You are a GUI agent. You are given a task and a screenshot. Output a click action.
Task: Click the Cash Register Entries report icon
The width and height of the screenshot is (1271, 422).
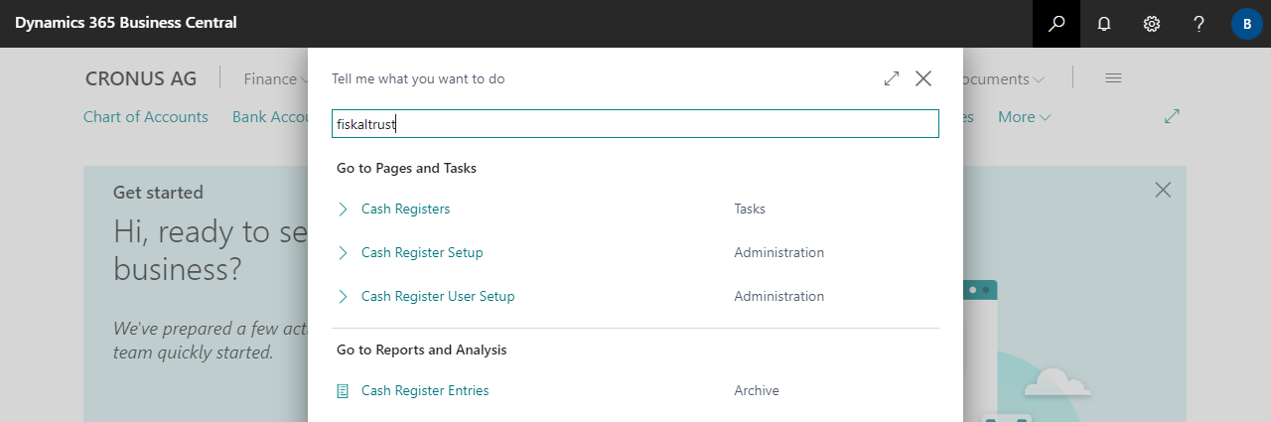(x=343, y=391)
